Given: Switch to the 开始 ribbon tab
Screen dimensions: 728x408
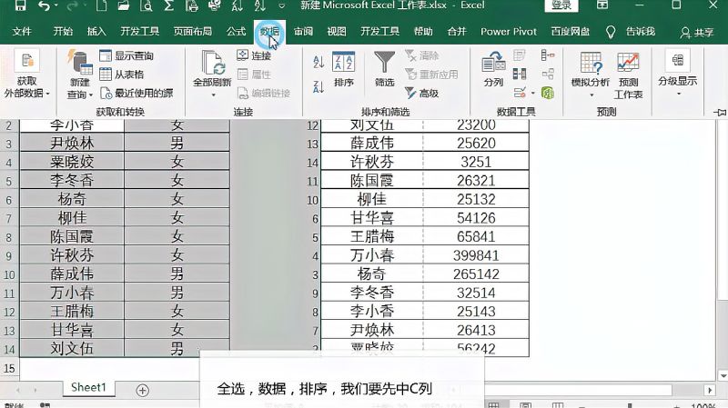Looking at the screenshot, I should click(x=63, y=32).
